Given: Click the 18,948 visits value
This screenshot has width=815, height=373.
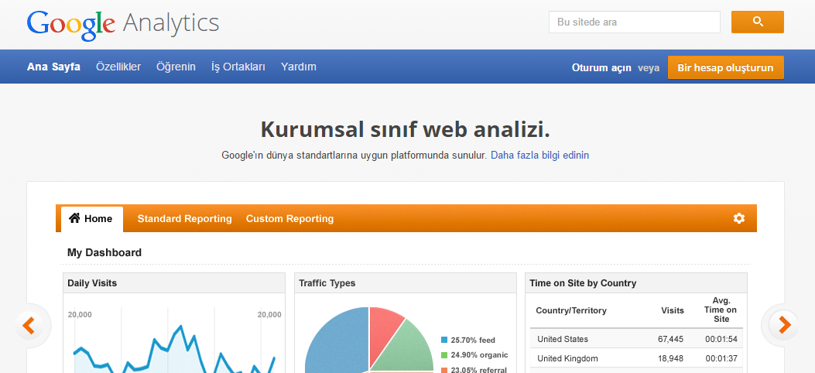Looking at the screenshot, I should [670, 358].
